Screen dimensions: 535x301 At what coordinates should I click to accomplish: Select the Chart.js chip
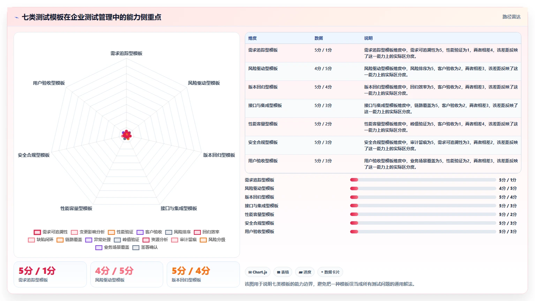258,272
